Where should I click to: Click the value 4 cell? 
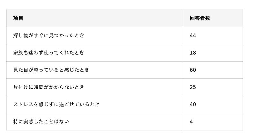point(191,122)
